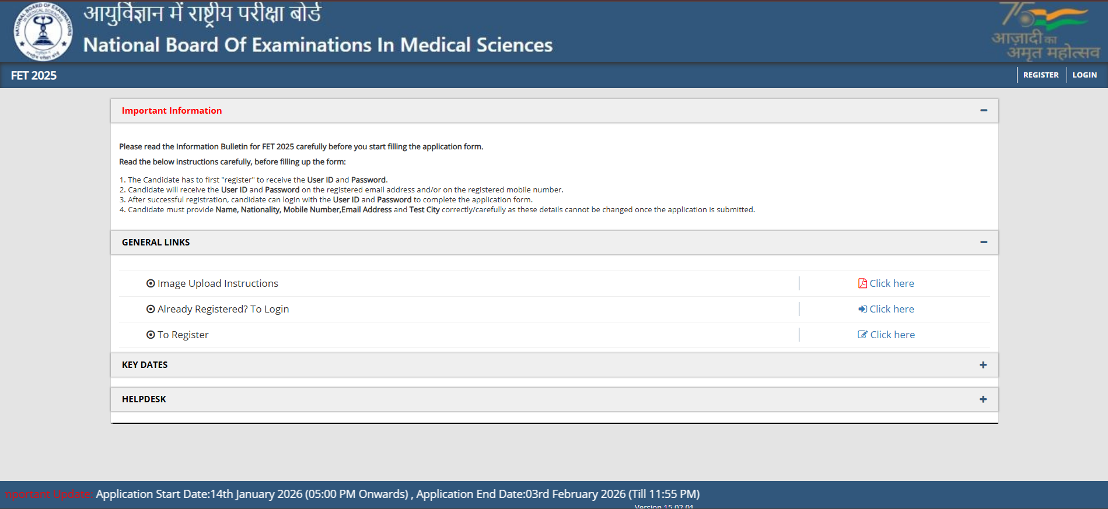Image resolution: width=1108 pixels, height=509 pixels.
Task: Click the sign-in arrow icon for Already Registered
Action: pyautogui.click(x=862, y=309)
